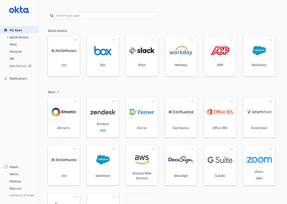Image resolution: width=287 pixels, height=204 pixels.
Task: Open Jira Software in Quick Access
Action: (64, 56)
